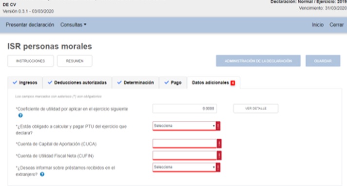Click the Cuenta de Capital de Aportación label
Screen dimensions: 347x186
click(56, 144)
